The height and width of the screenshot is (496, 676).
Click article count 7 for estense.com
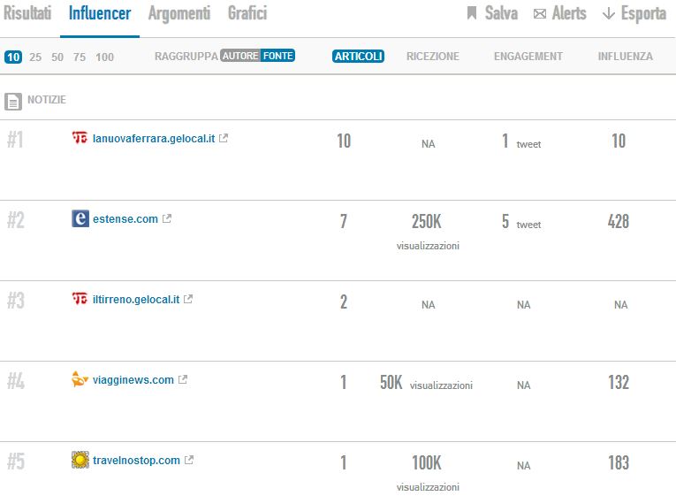(x=343, y=221)
